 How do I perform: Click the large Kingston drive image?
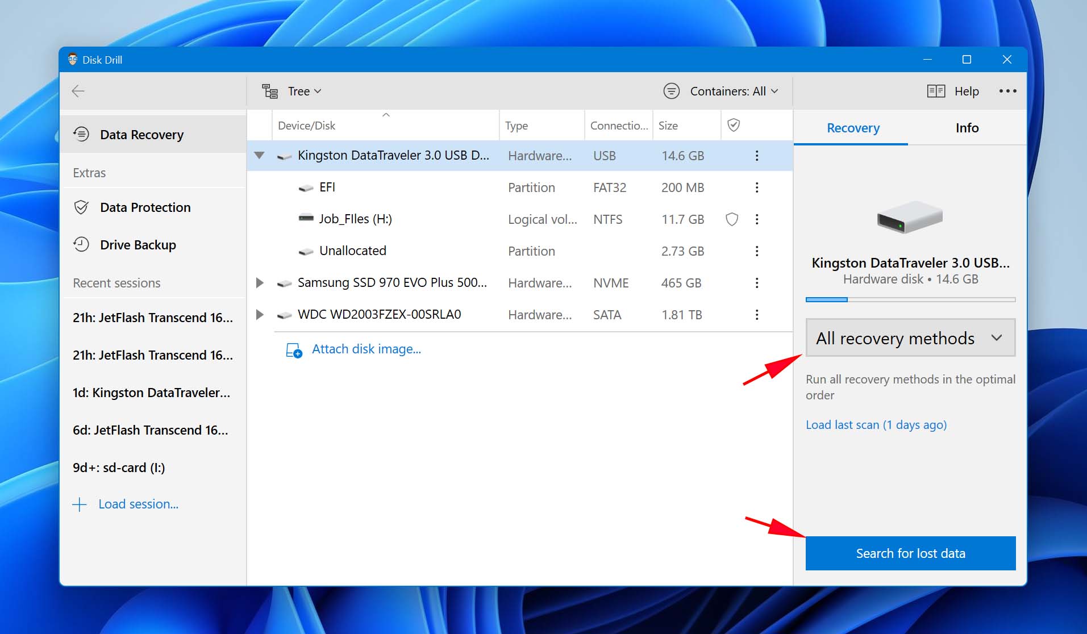click(910, 217)
